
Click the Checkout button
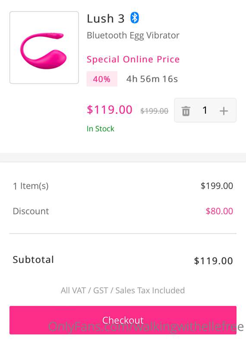tap(123, 320)
